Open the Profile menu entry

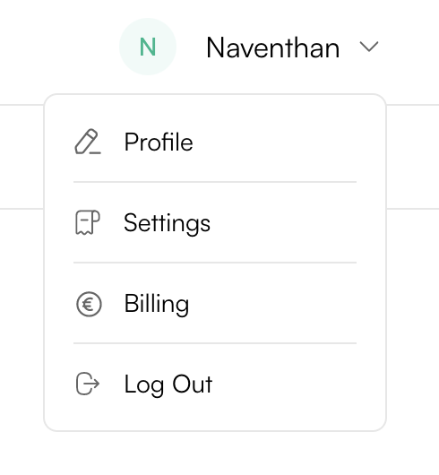click(x=215, y=142)
